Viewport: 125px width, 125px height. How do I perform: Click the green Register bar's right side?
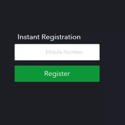pyautogui.click(x=85, y=74)
